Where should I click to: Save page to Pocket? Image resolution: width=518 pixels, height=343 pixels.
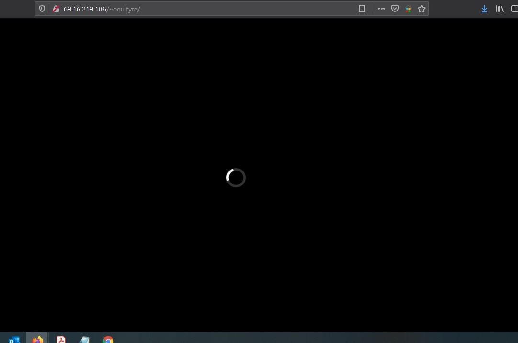click(395, 9)
